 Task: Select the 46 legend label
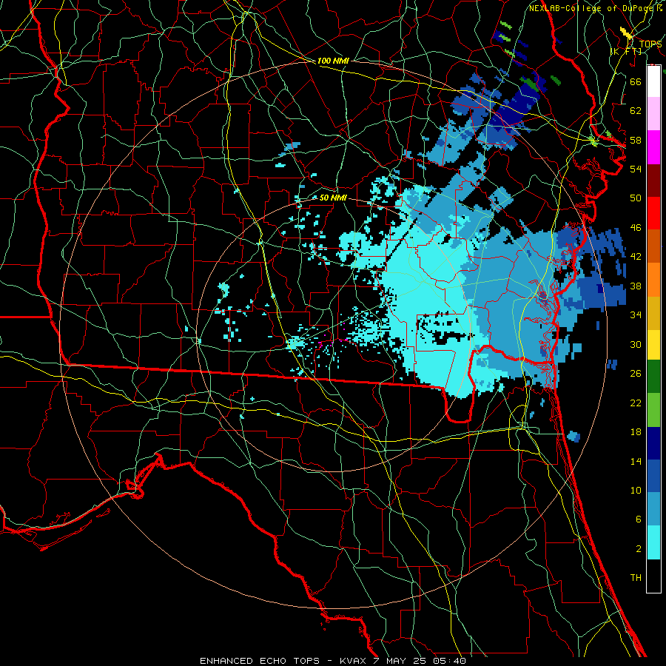click(636, 227)
